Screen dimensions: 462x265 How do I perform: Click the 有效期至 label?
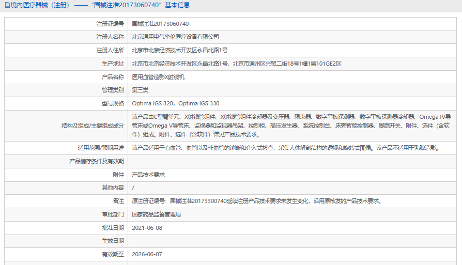113,254
